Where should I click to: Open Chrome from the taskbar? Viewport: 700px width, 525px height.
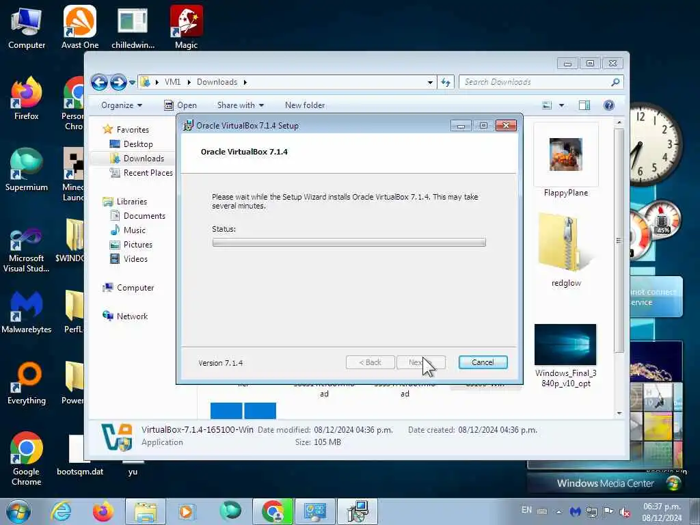pos(273,511)
